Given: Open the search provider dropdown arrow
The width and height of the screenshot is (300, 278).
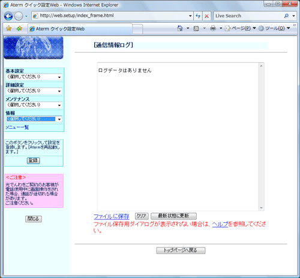Looking at the screenshot, I should [x=293, y=16].
